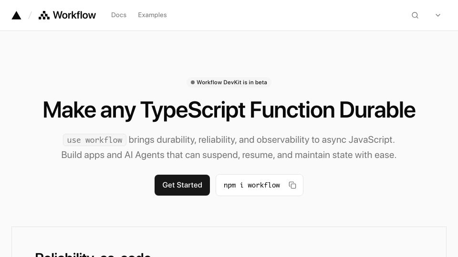Select the npm i workflow command text
The image size is (458, 257).
(x=252, y=185)
